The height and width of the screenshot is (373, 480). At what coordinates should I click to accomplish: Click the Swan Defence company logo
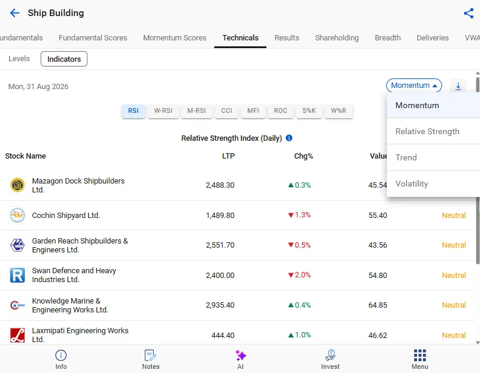(x=17, y=275)
